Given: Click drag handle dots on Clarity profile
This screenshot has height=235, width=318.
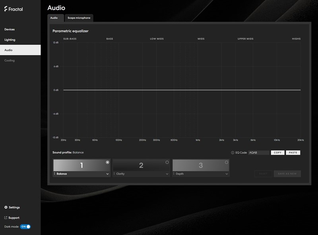Looking at the screenshot, I should (x=114, y=174).
